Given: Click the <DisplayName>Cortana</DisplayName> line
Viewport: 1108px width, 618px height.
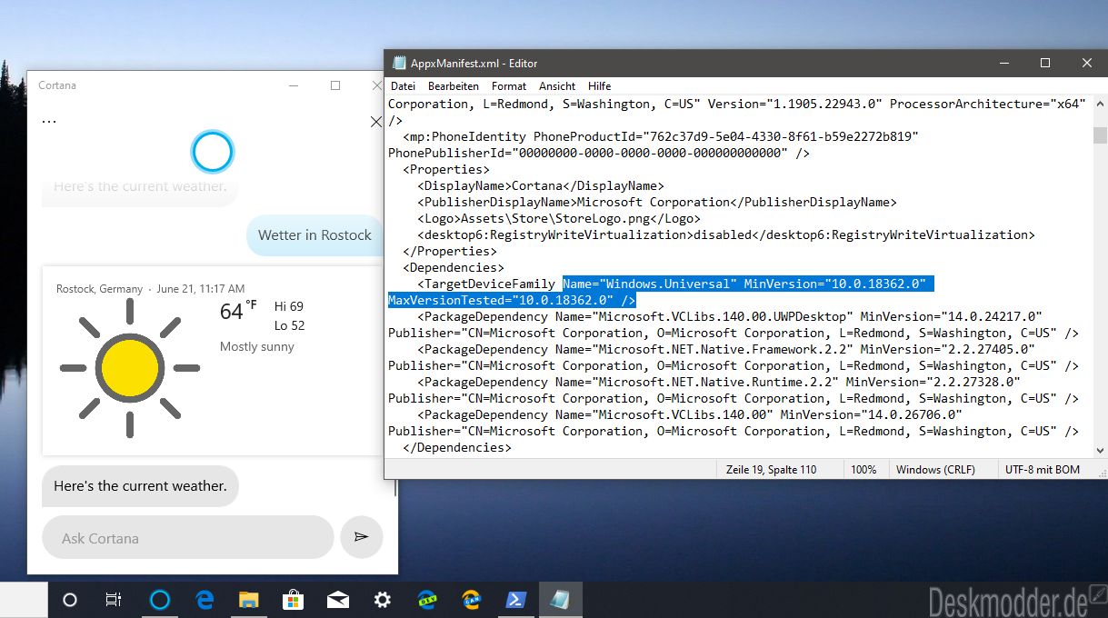Looking at the screenshot, I should pos(541,185).
